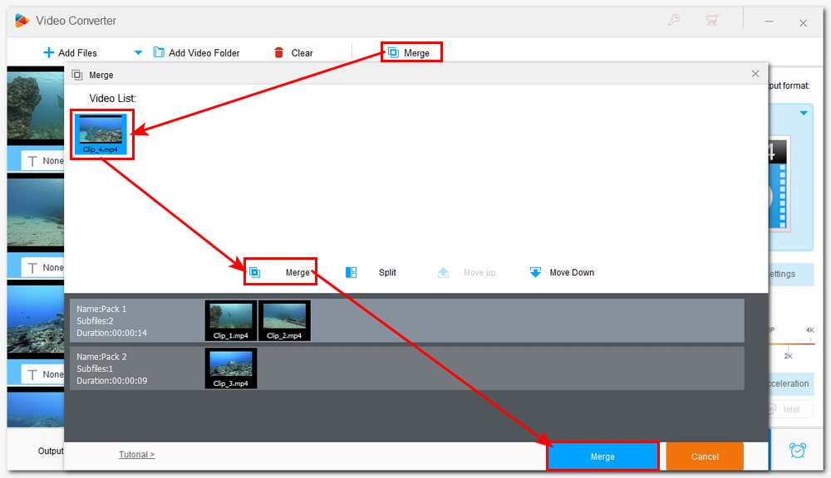Click the orange Cancel button
The image size is (831, 478).
pos(705,456)
